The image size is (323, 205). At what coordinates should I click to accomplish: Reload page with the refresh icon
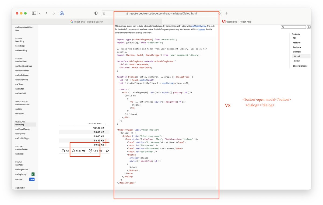(x=220, y=13)
